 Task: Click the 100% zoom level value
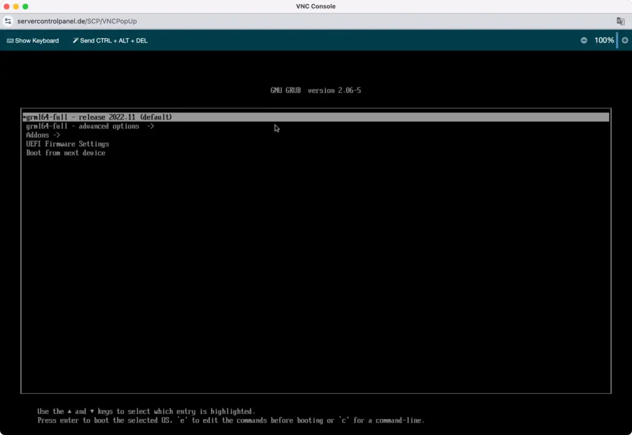pos(604,40)
